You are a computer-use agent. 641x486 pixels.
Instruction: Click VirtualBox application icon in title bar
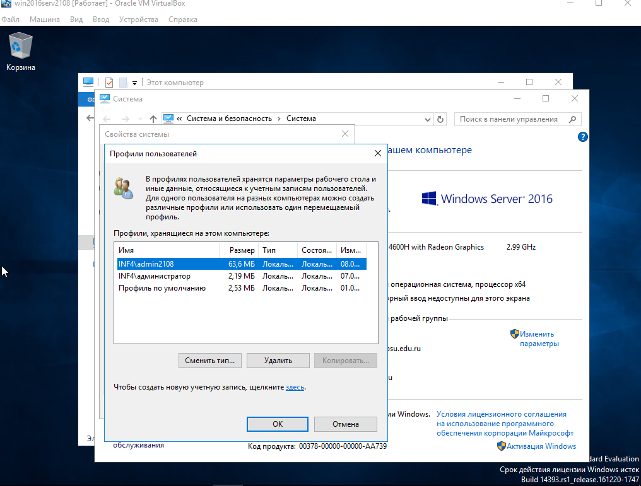(6, 3)
